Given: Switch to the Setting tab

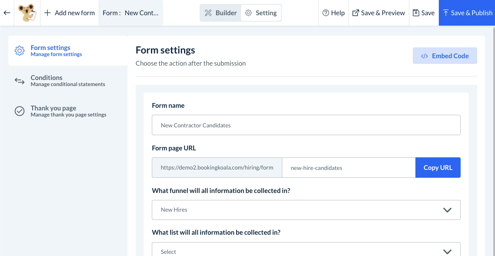Looking at the screenshot, I should click(261, 13).
